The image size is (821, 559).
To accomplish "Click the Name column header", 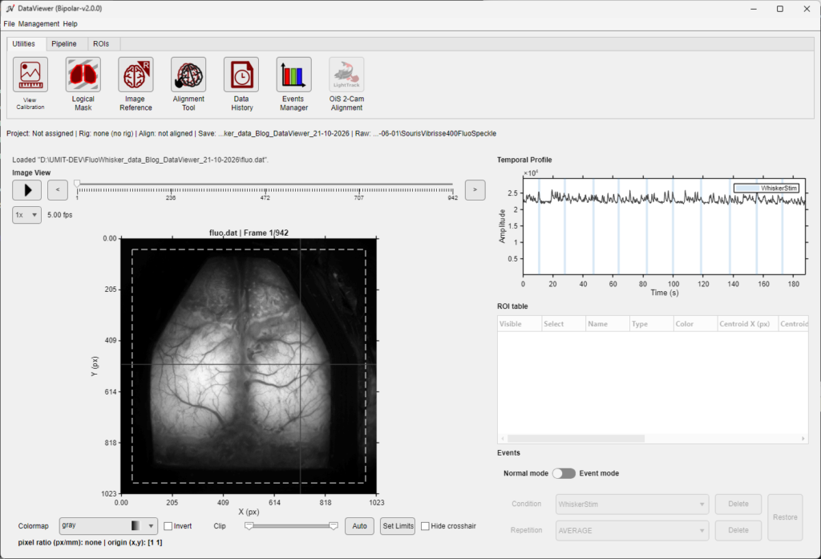I will pyautogui.click(x=608, y=324).
